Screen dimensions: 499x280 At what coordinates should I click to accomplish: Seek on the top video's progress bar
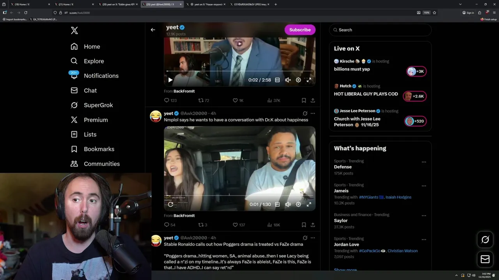(239, 71)
